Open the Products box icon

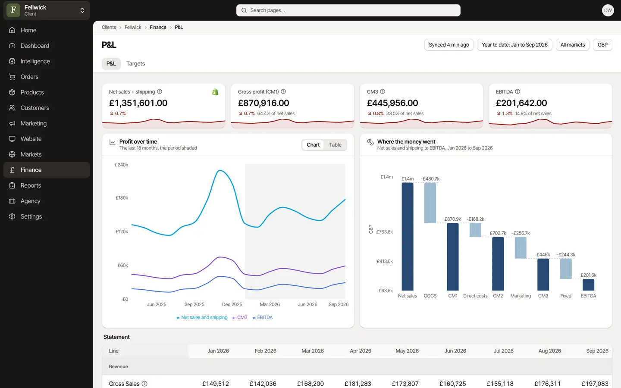pyautogui.click(x=12, y=92)
